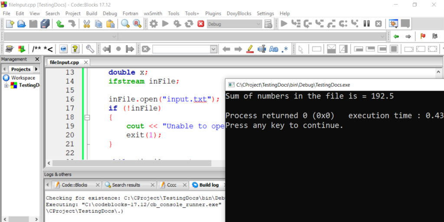
Task: Open the debugging windows bug icon
Action: click(x=393, y=24)
